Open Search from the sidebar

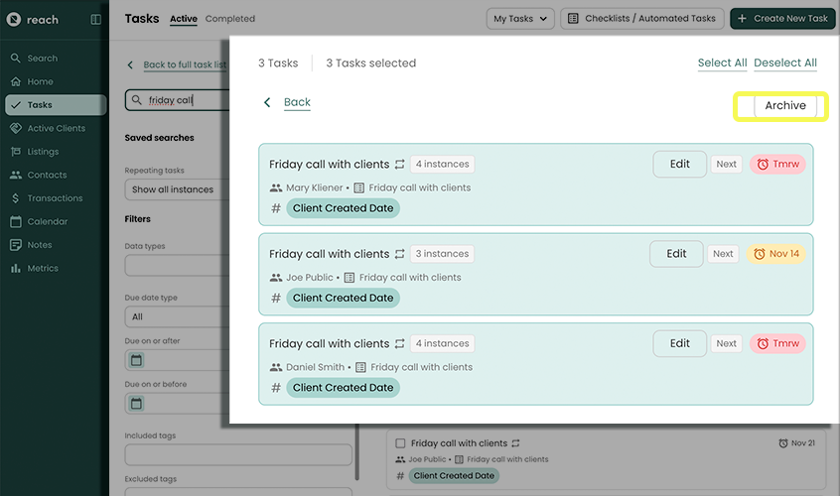[42, 59]
